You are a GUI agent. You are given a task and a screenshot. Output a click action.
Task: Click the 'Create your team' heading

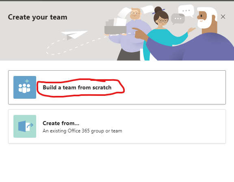click(x=37, y=17)
